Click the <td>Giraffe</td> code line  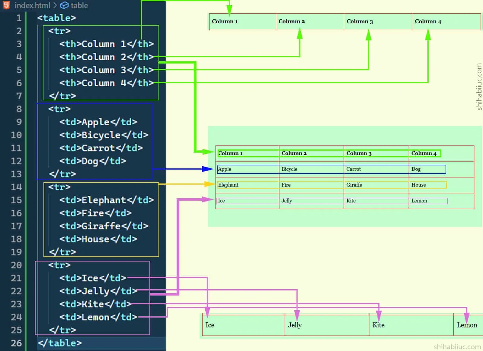coord(104,226)
